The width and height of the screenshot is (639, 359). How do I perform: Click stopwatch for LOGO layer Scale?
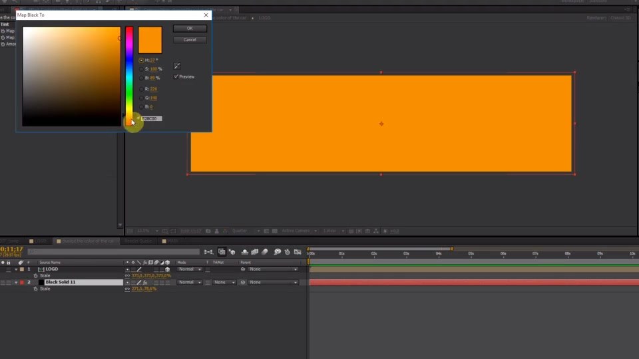point(35,275)
